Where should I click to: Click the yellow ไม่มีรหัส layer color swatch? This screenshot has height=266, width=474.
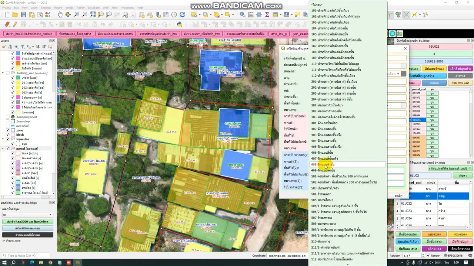click(x=18, y=68)
